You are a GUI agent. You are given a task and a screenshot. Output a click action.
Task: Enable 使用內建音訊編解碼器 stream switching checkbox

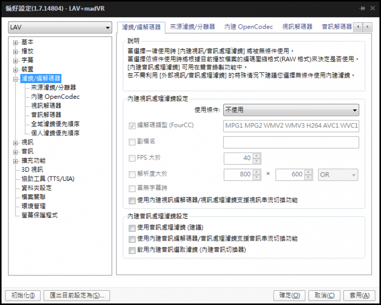coord(132,239)
